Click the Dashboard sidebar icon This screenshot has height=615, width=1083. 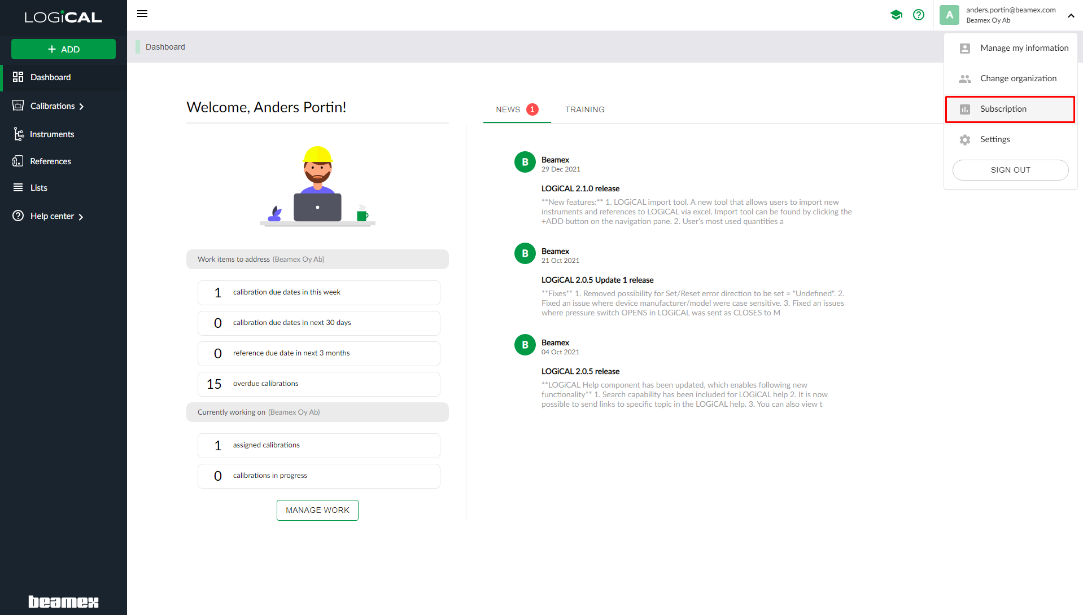[x=18, y=77]
